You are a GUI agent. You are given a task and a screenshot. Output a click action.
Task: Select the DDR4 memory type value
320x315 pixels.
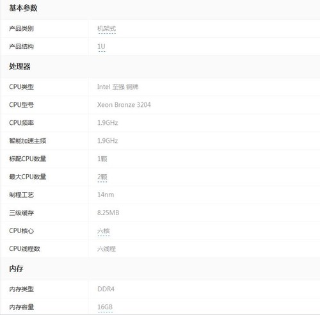(106, 289)
